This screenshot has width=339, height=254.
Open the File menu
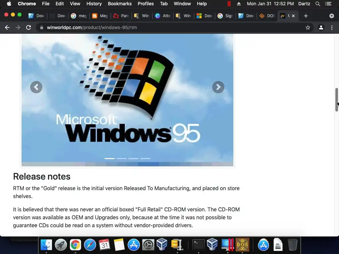coord(46,4)
